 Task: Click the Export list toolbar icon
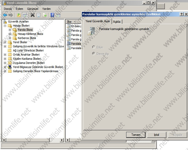tap(45, 15)
